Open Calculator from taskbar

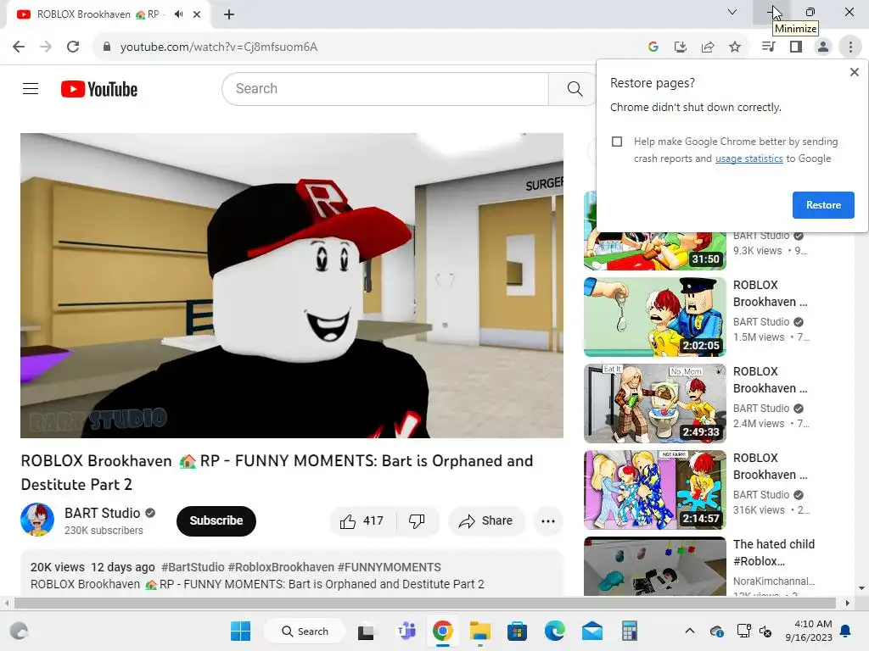(629, 631)
